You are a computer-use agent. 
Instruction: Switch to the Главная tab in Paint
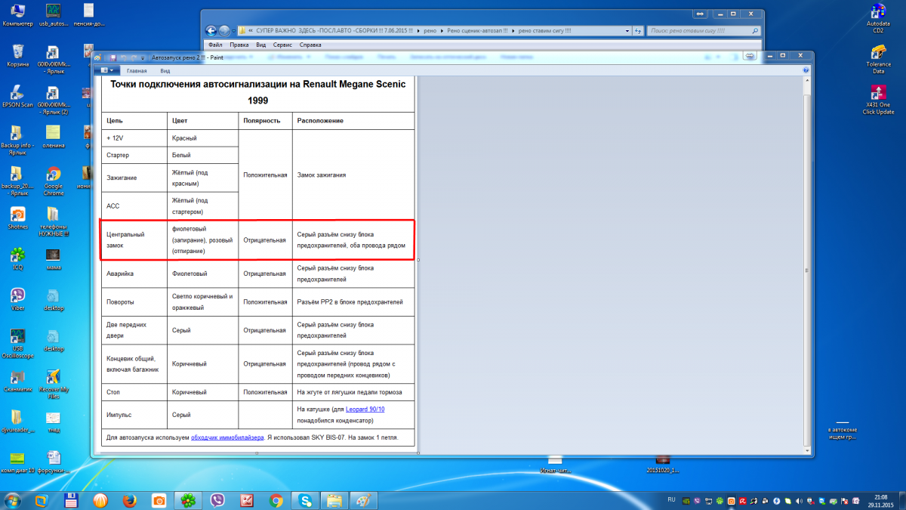137,70
